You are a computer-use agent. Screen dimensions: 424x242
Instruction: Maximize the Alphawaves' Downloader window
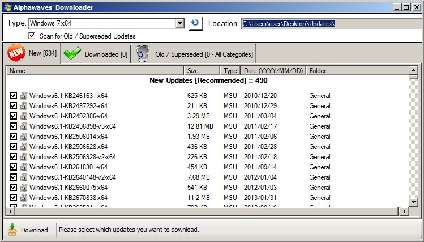pos(406,7)
